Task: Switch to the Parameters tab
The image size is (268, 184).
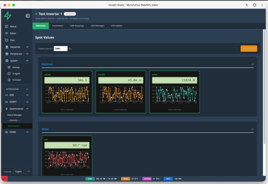Action: click(x=58, y=26)
